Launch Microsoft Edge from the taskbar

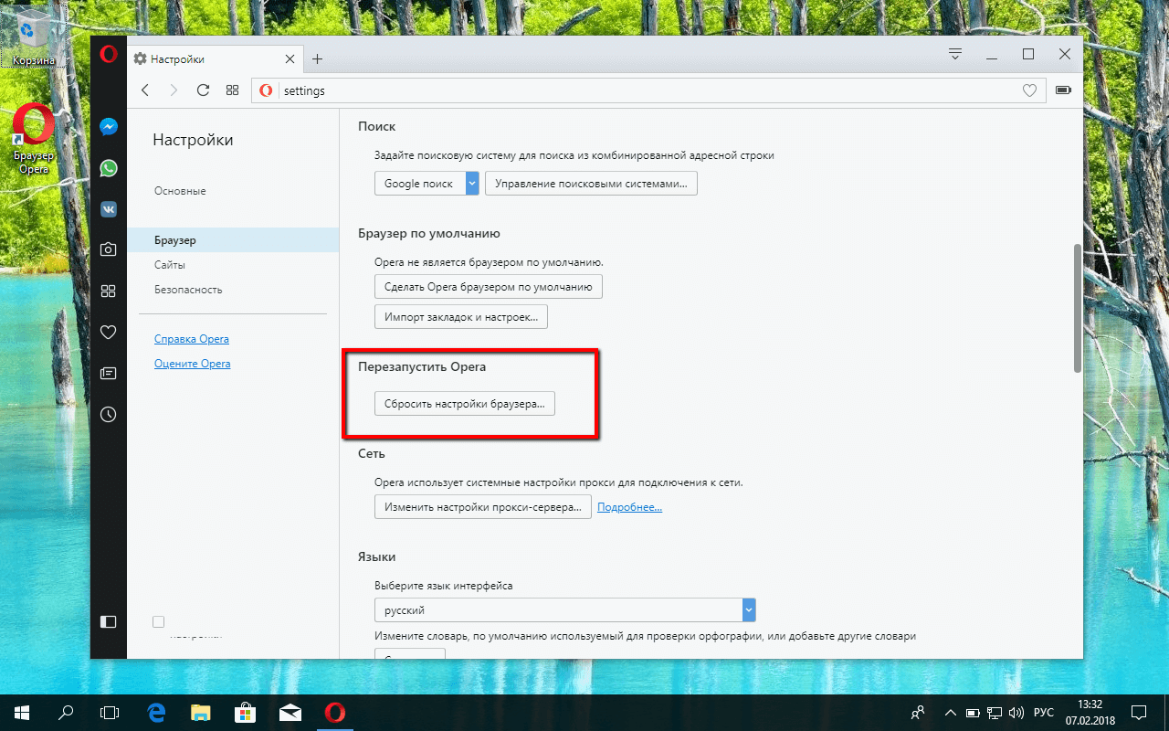point(156,712)
